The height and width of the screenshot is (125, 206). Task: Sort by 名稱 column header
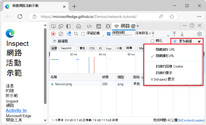[75, 77]
